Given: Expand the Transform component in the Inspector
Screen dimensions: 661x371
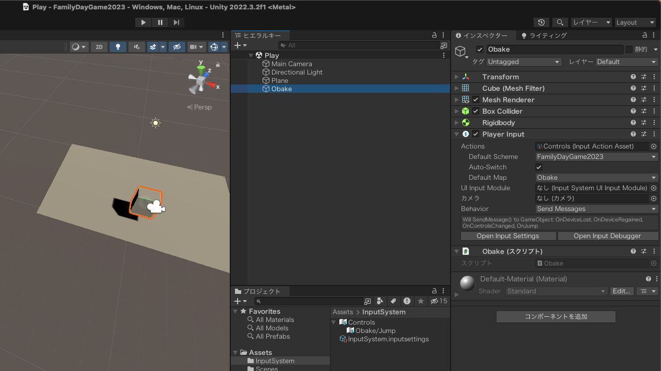Looking at the screenshot, I should [456, 77].
